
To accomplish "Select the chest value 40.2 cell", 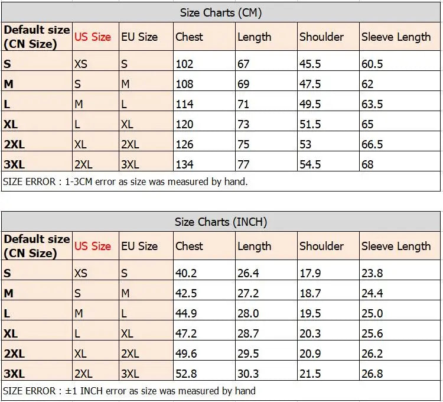I will 186,273.
